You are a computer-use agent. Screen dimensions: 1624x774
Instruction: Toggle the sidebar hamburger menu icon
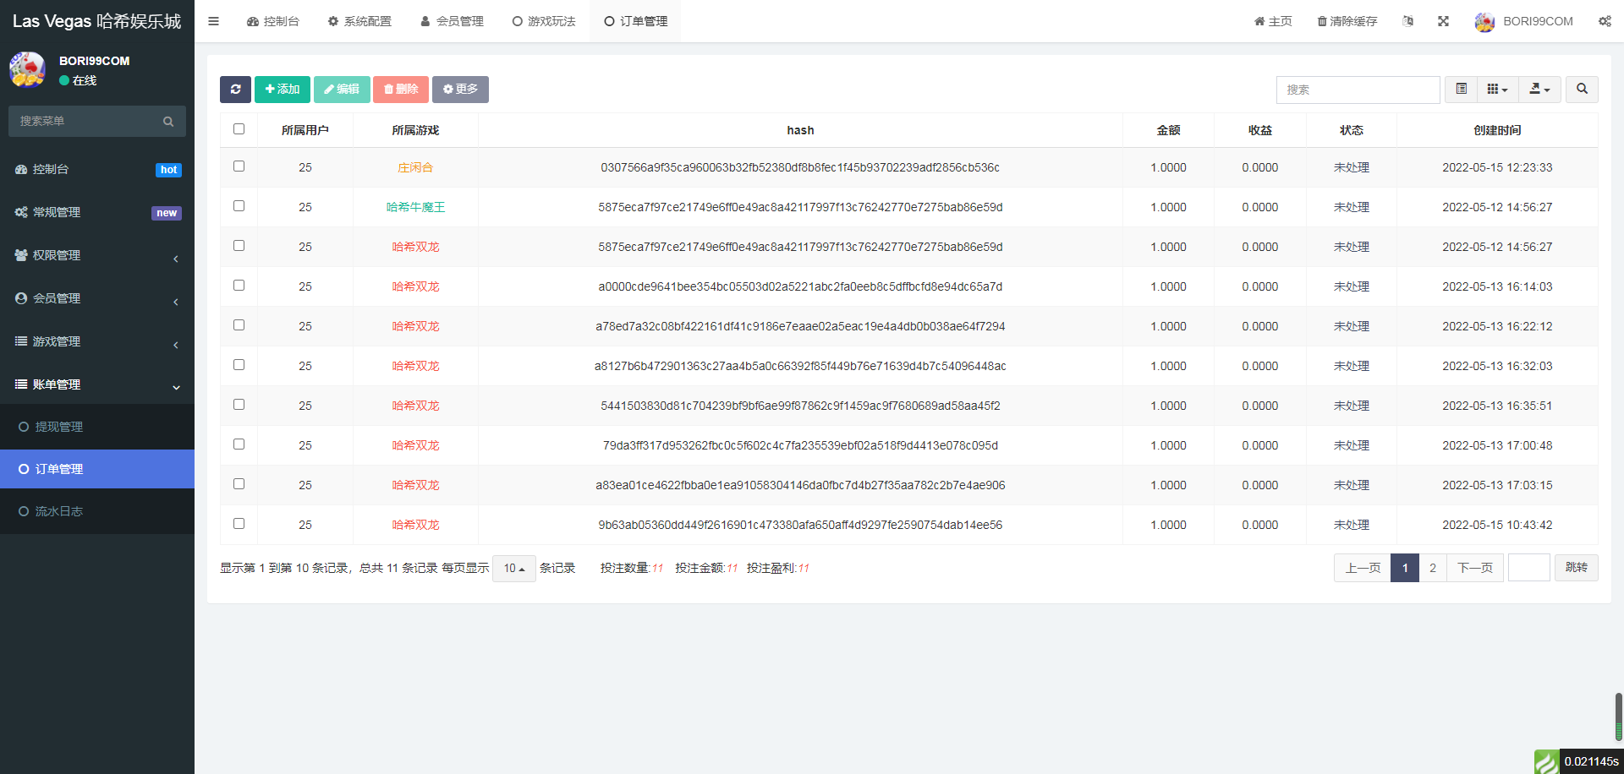point(213,21)
